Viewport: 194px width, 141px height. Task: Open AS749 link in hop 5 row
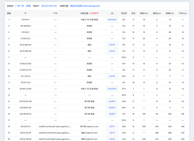click(112, 45)
